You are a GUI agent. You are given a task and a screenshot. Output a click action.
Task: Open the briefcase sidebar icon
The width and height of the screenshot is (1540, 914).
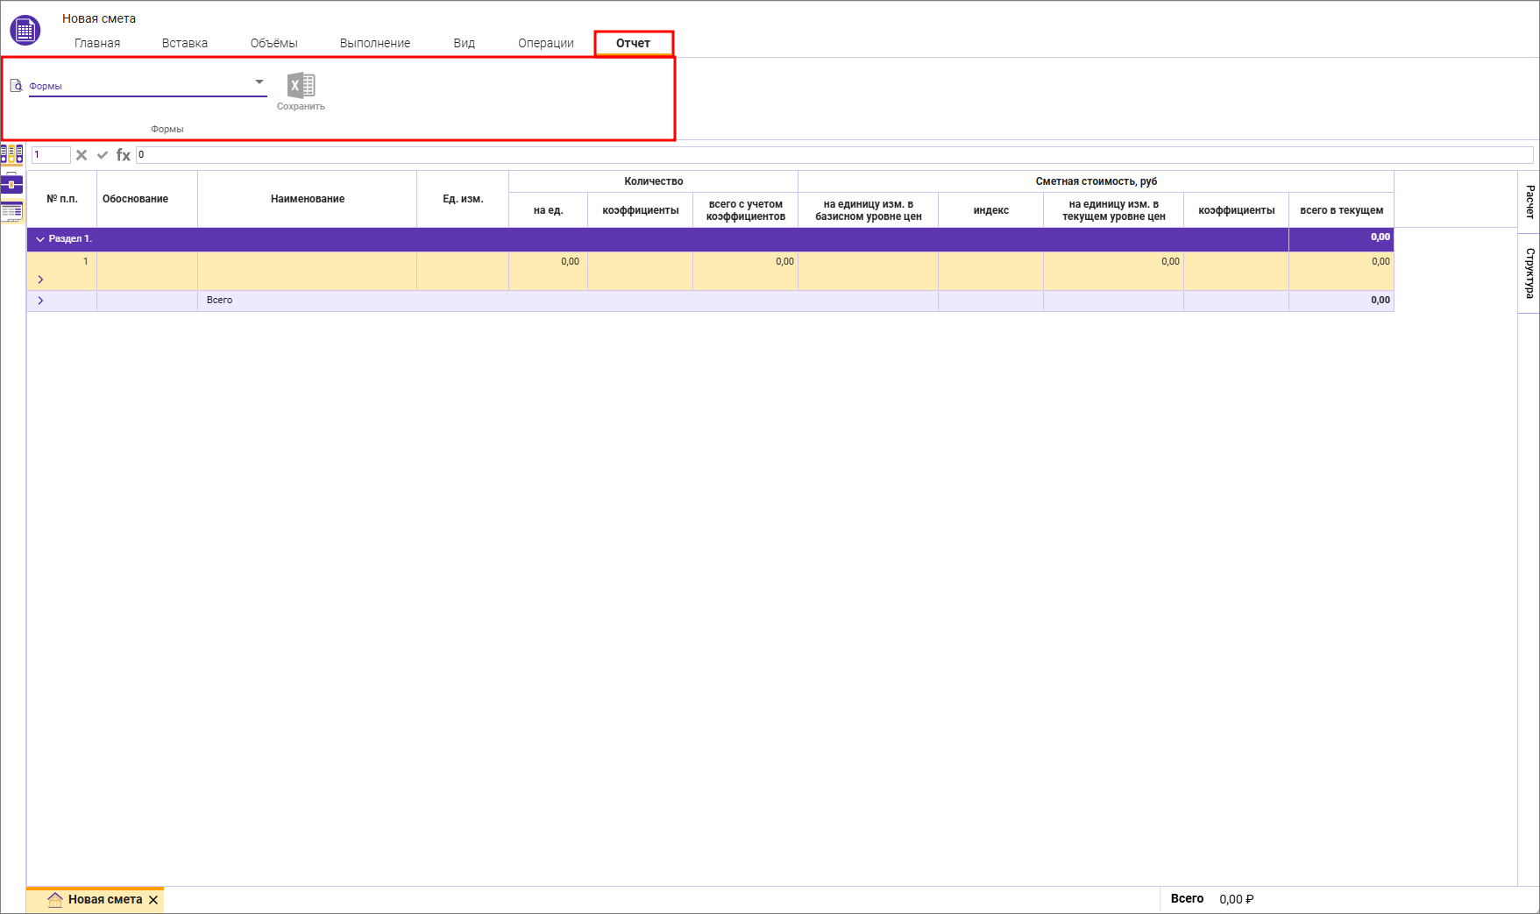click(x=11, y=184)
